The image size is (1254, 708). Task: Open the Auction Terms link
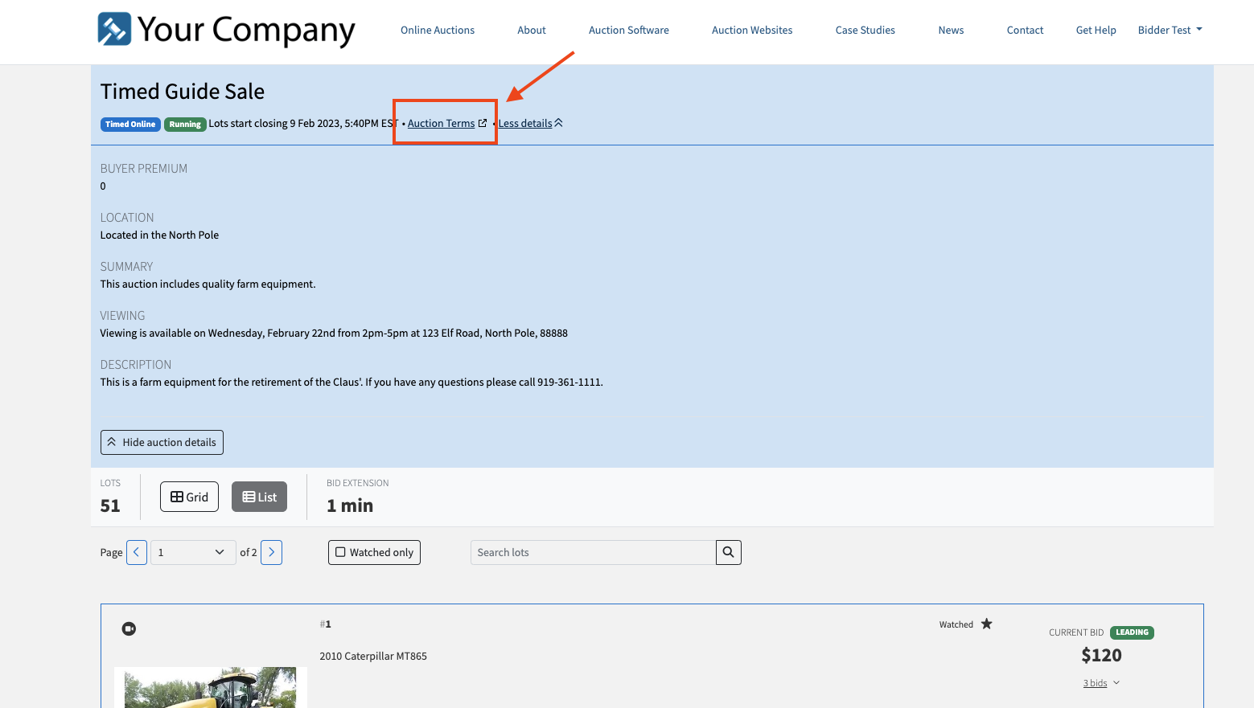[x=442, y=123]
